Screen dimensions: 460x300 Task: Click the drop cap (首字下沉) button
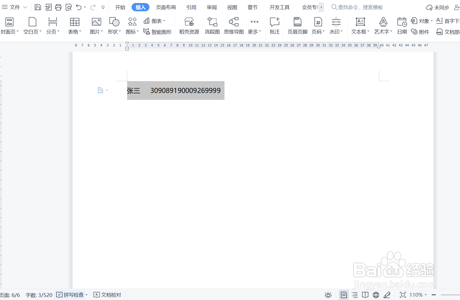(448, 21)
